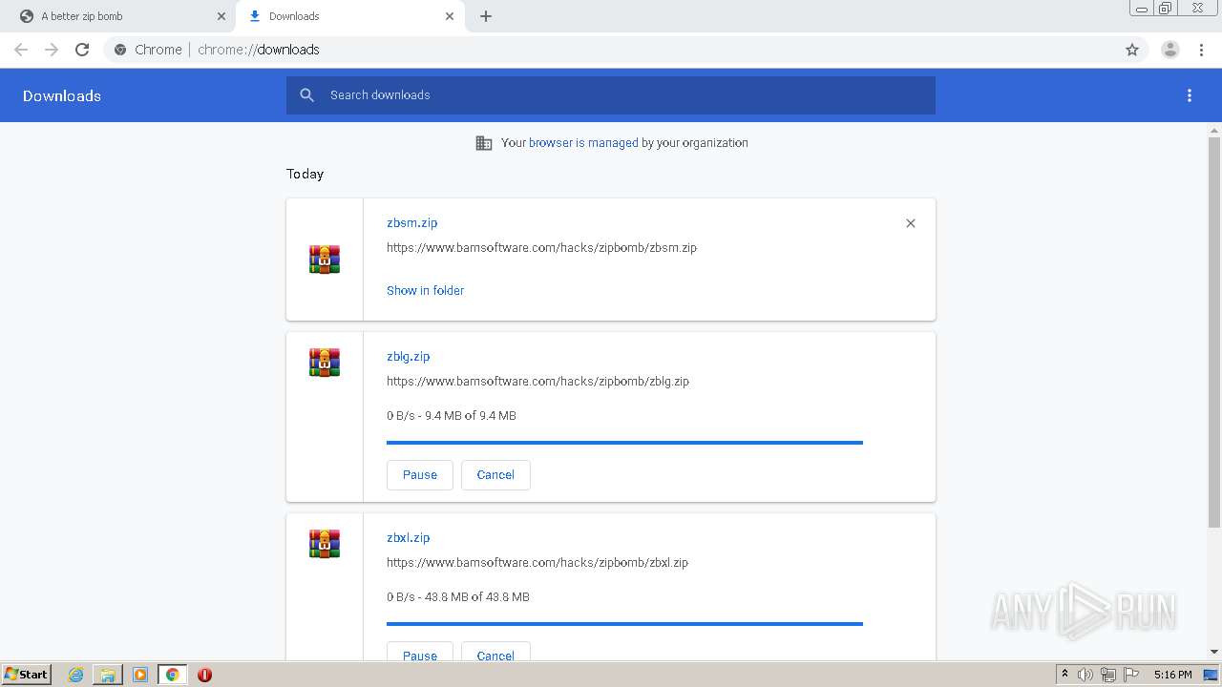This screenshot has width=1222, height=687.
Task: Open the zbxl.zip file link
Action: (409, 538)
